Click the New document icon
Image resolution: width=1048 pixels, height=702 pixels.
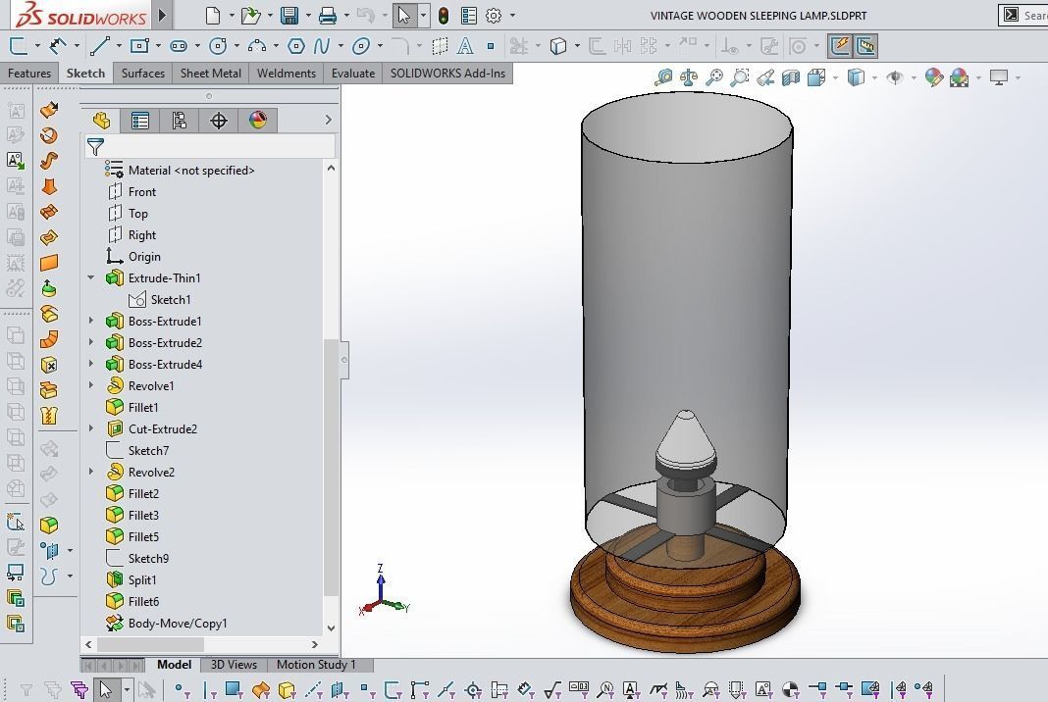tap(213, 16)
